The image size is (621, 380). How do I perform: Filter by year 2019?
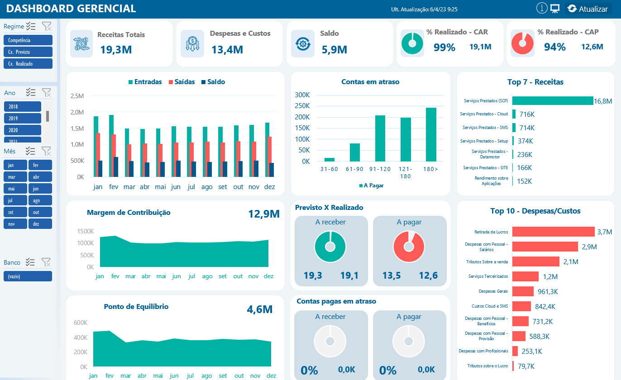click(23, 118)
